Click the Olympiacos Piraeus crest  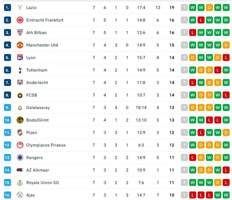click(x=20, y=145)
